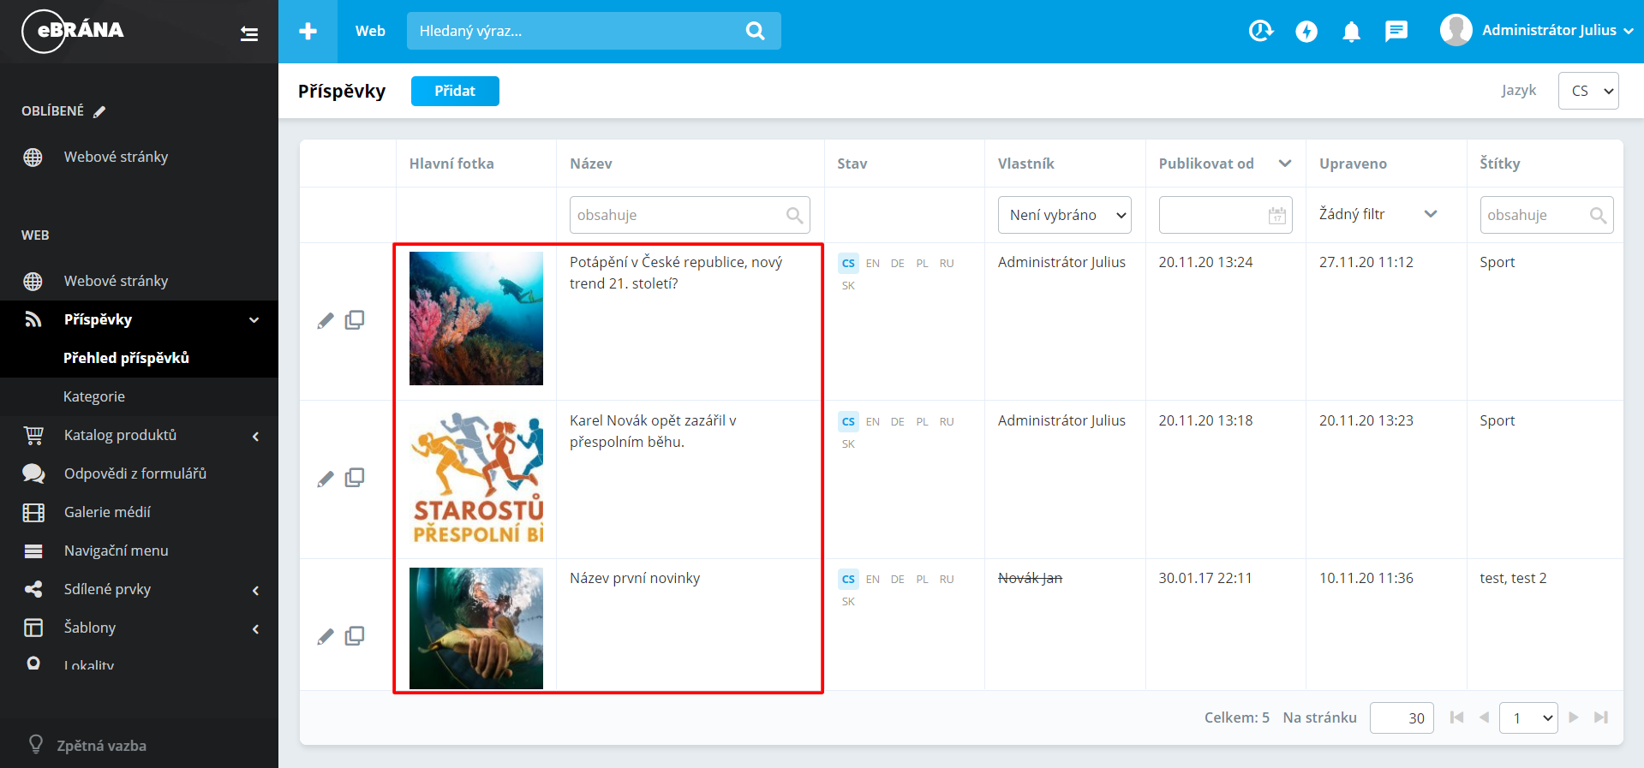Image resolution: width=1644 pixels, height=768 pixels.
Task: Expand Katalog produktů submenu
Action: point(255,437)
